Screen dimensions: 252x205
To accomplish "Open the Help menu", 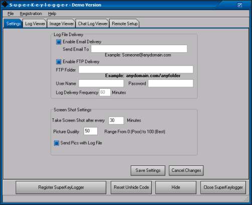I will [52, 14].
